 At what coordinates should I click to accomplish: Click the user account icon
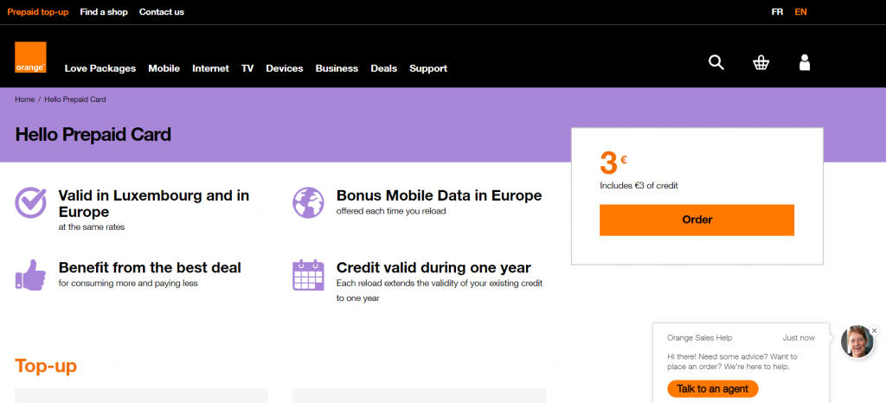(x=805, y=62)
